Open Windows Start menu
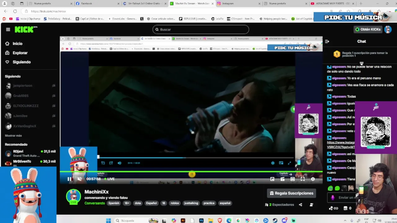This screenshot has width=397, height=223. pos(108,221)
